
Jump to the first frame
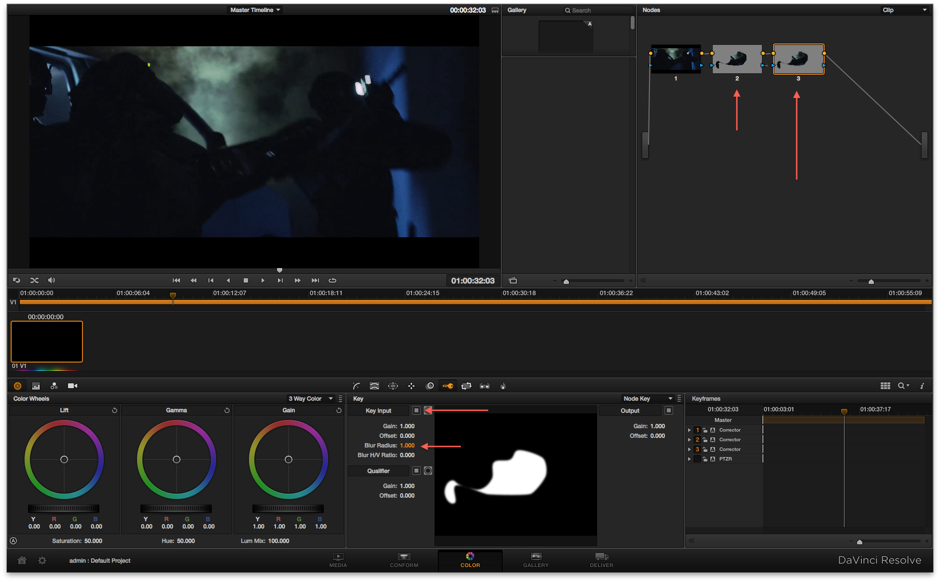tap(176, 280)
